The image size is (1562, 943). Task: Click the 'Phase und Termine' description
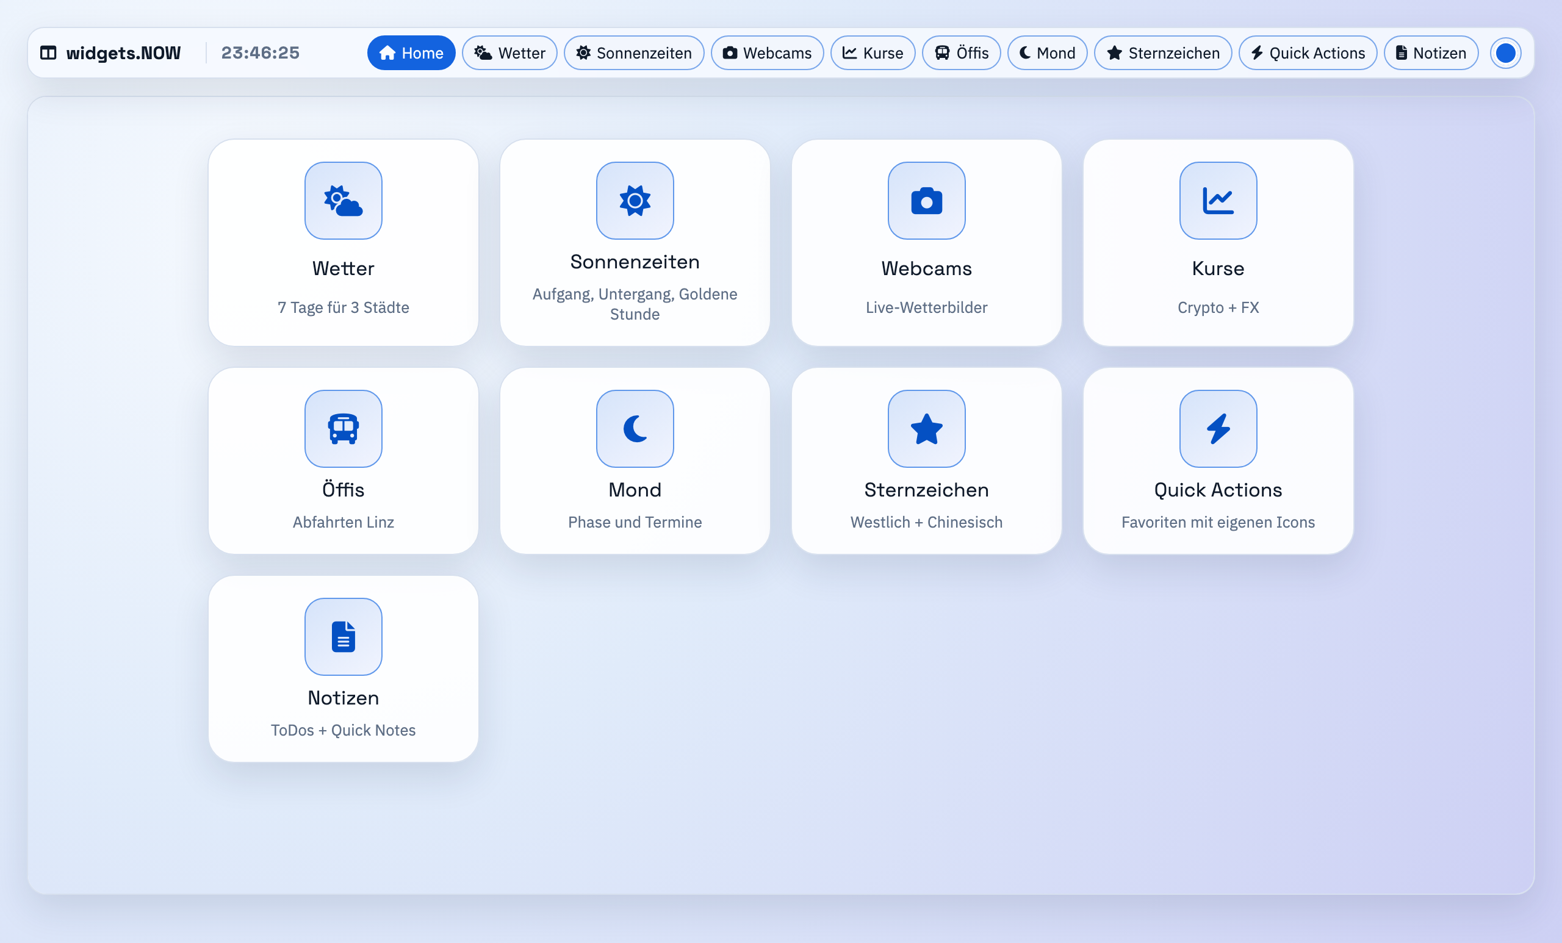[635, 522]
